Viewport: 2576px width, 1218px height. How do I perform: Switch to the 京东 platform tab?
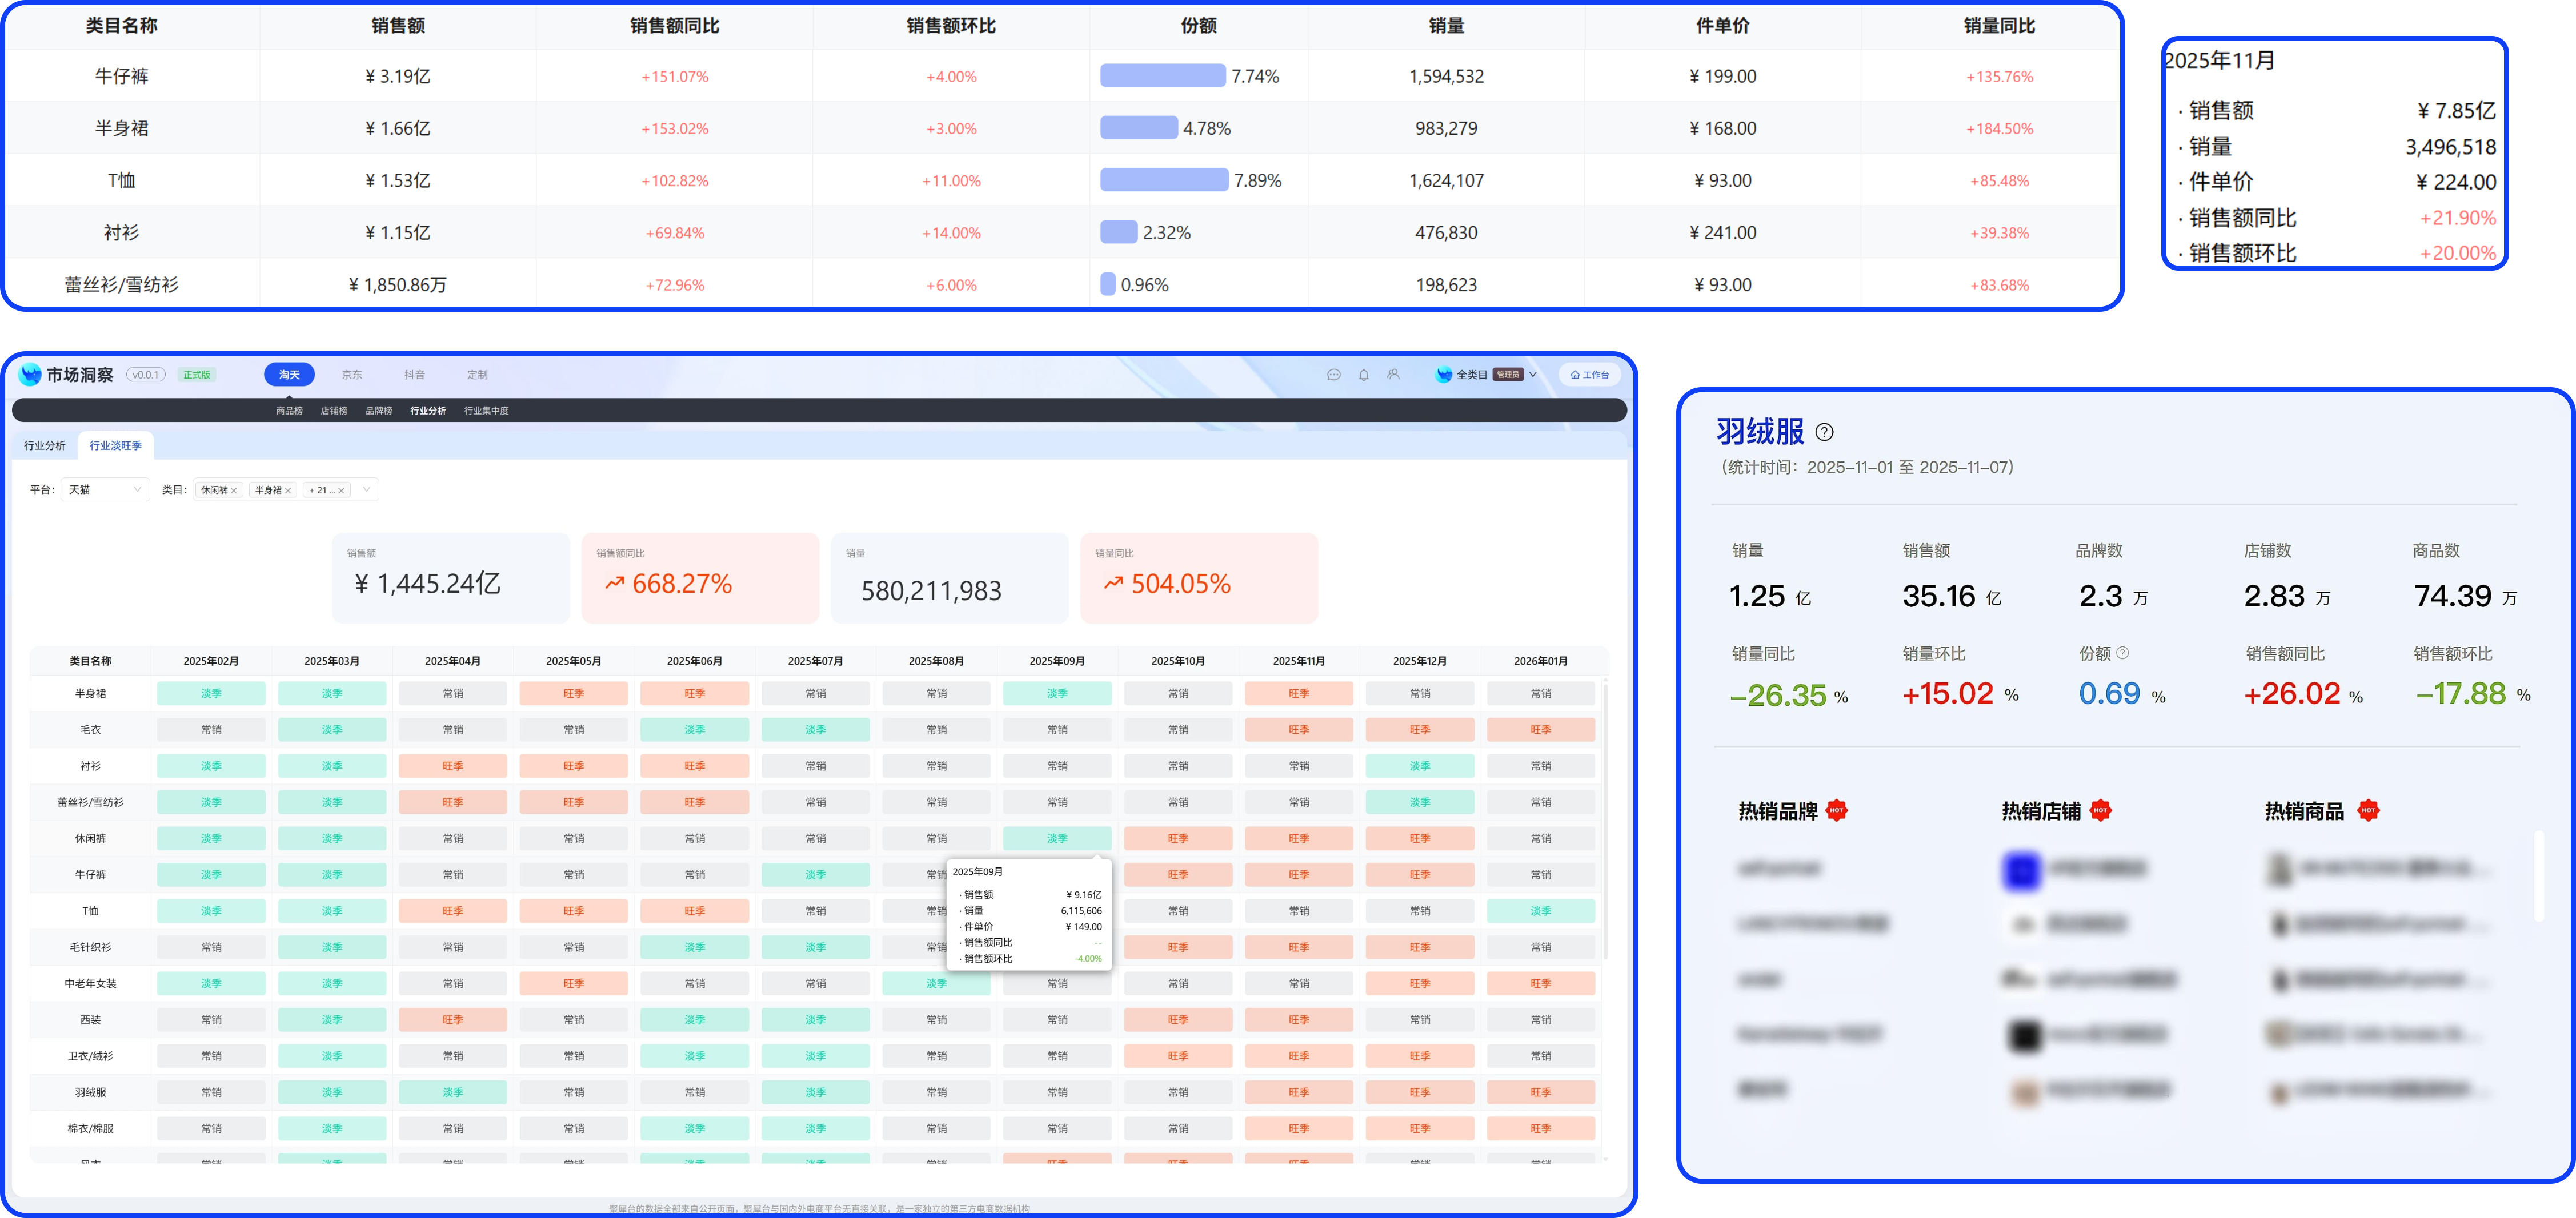pos(352,375)
